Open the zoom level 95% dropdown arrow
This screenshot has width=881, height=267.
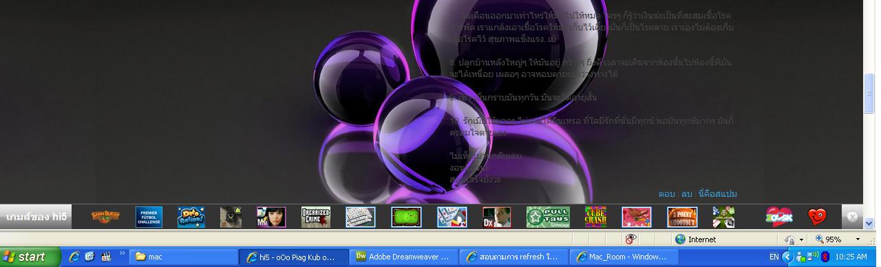coord(858,239)
